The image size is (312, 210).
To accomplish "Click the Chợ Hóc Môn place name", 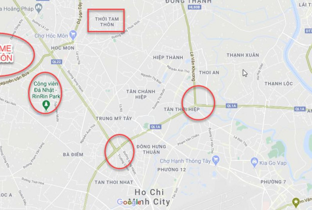I will point(51,35).
